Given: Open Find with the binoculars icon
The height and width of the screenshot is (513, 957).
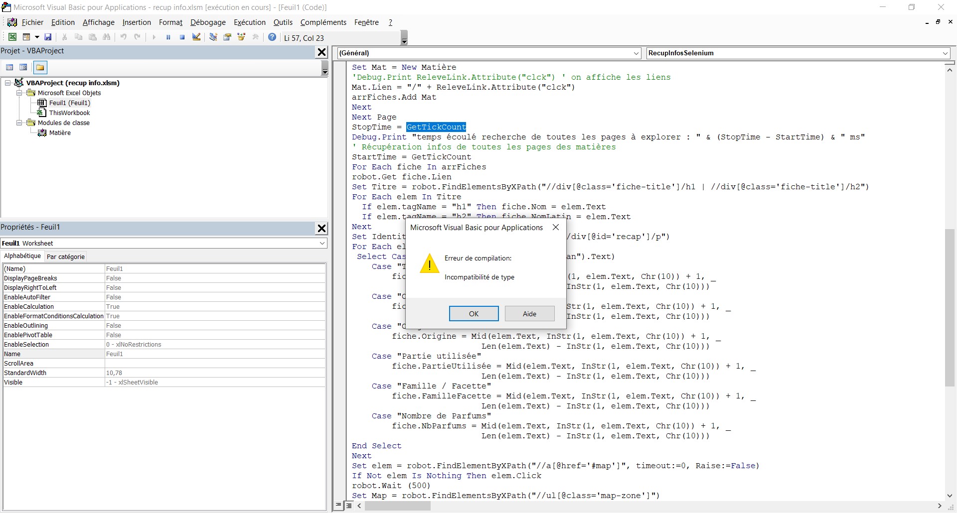Looking at the screenshot, I should 106,37.
